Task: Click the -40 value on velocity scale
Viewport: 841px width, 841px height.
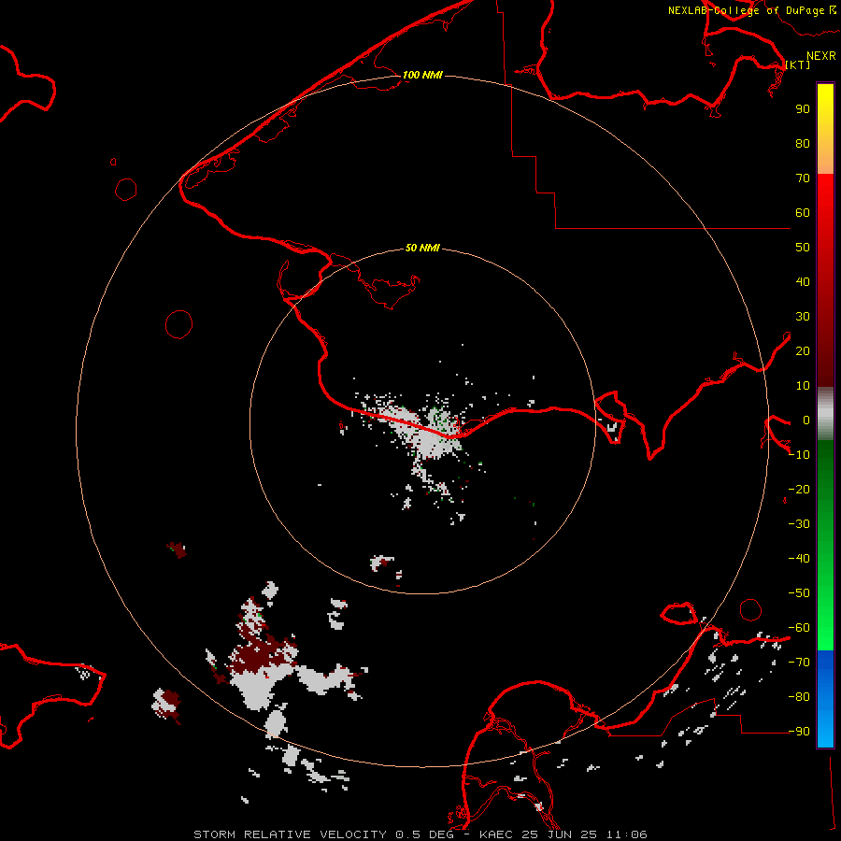Action: (799, 559)
